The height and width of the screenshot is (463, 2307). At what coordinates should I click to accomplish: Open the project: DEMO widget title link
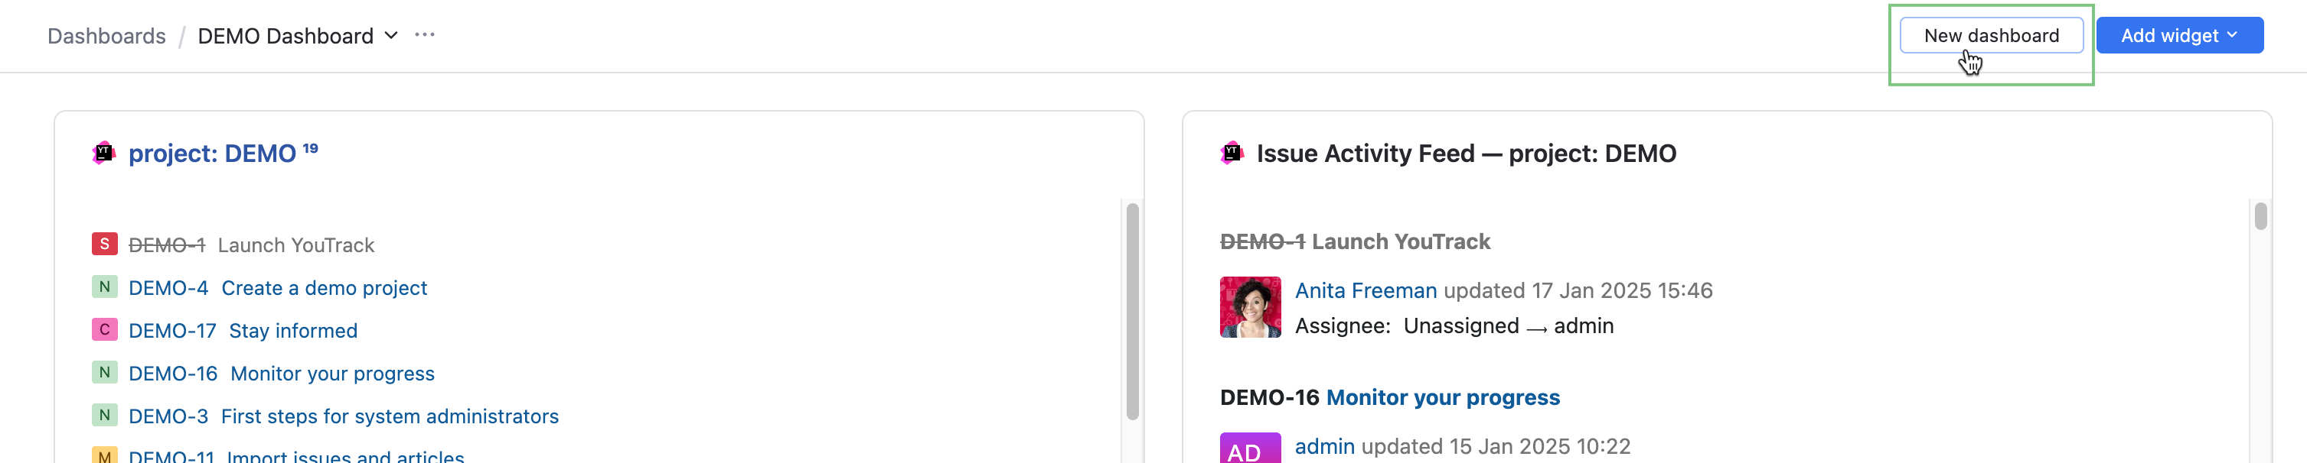[x=212, y=154]
